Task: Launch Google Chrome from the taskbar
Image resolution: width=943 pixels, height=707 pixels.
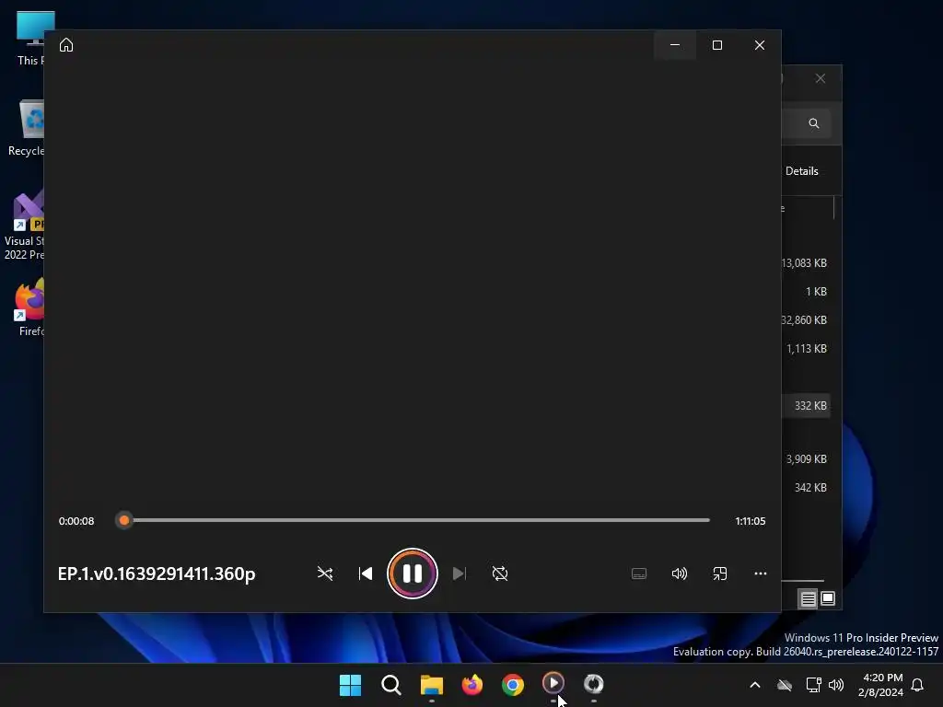Action: pos(512,685)
